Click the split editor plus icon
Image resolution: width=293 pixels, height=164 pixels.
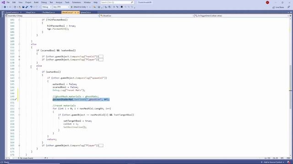tap(290, 16)
